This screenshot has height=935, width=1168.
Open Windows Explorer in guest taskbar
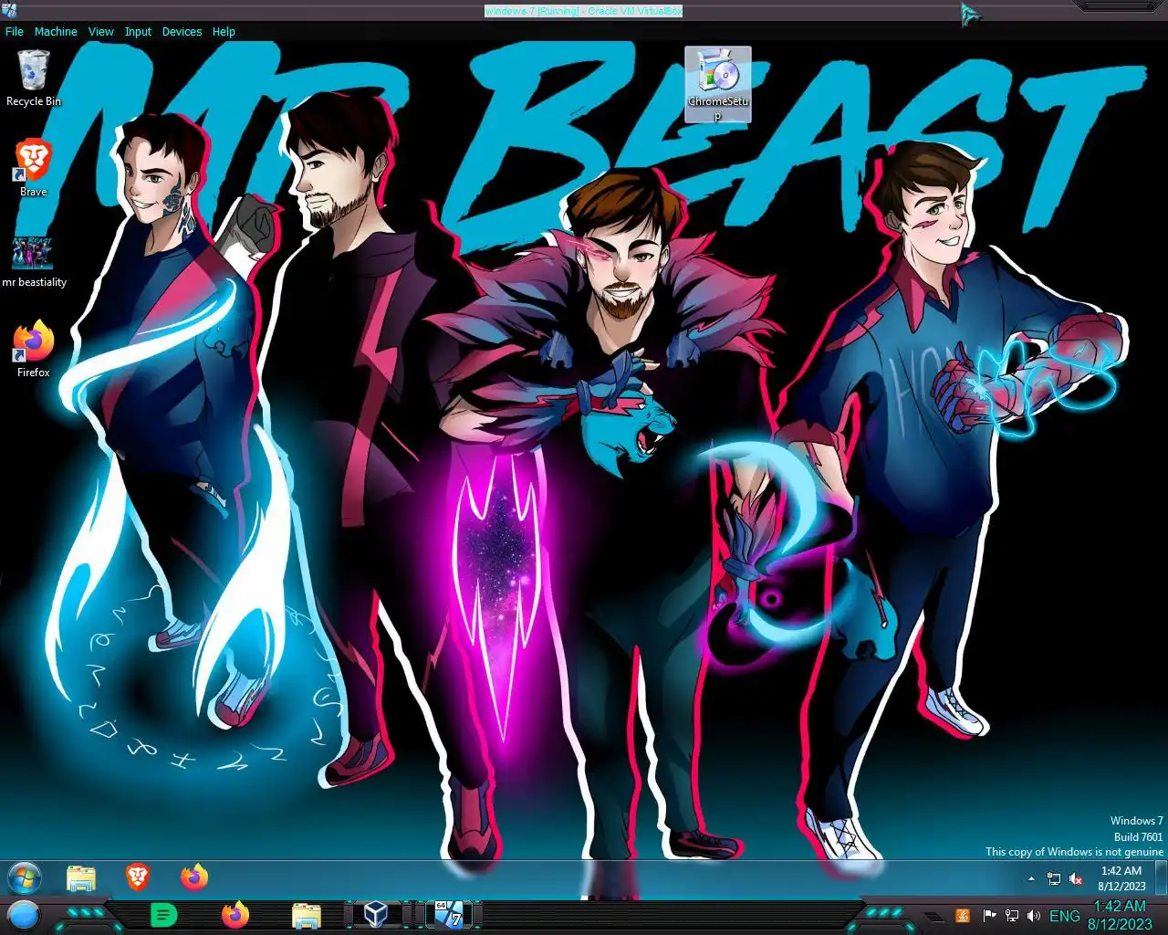pyautogui.click(x=81, y=878)
